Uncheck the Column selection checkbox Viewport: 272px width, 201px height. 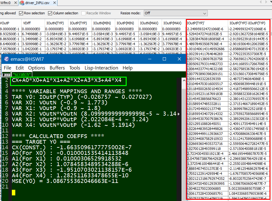tap(50, 13)
